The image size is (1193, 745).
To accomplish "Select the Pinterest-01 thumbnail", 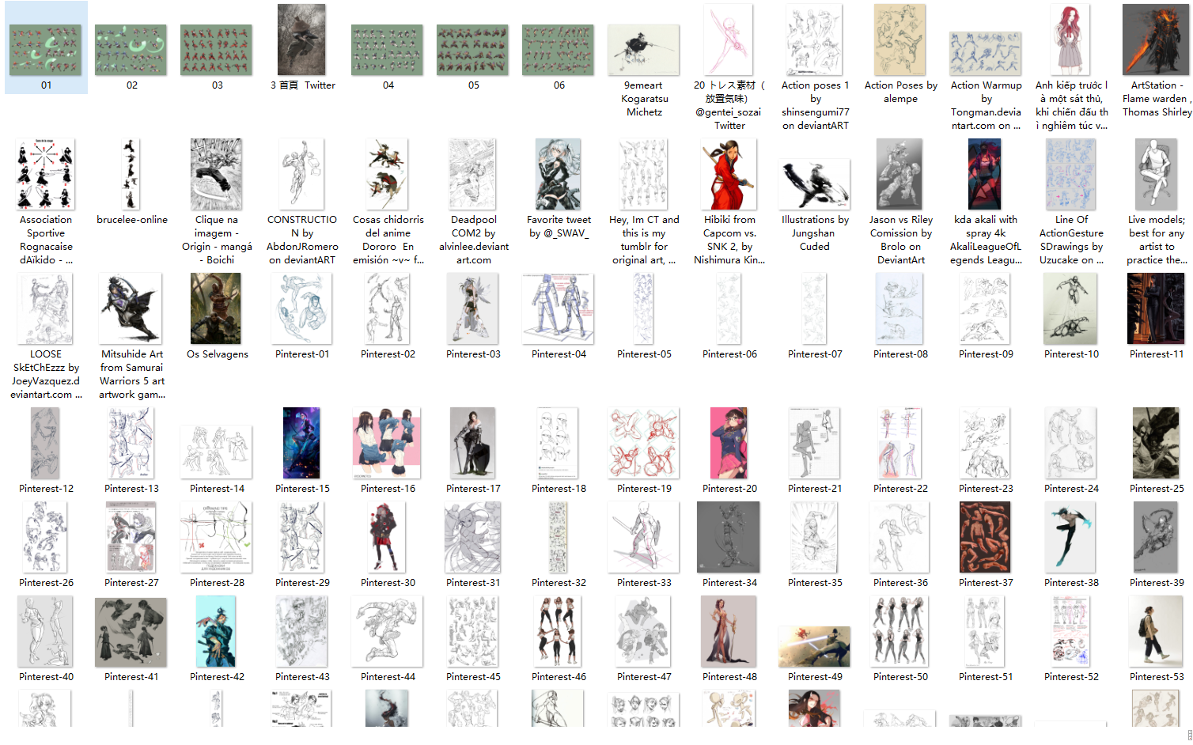I will (x=302, y=308).
